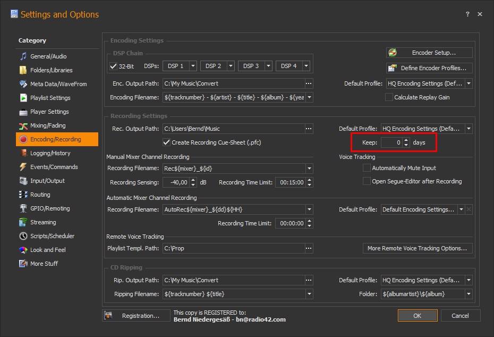
Task: Click the Cancel button
Action: (x=461, y=316)
